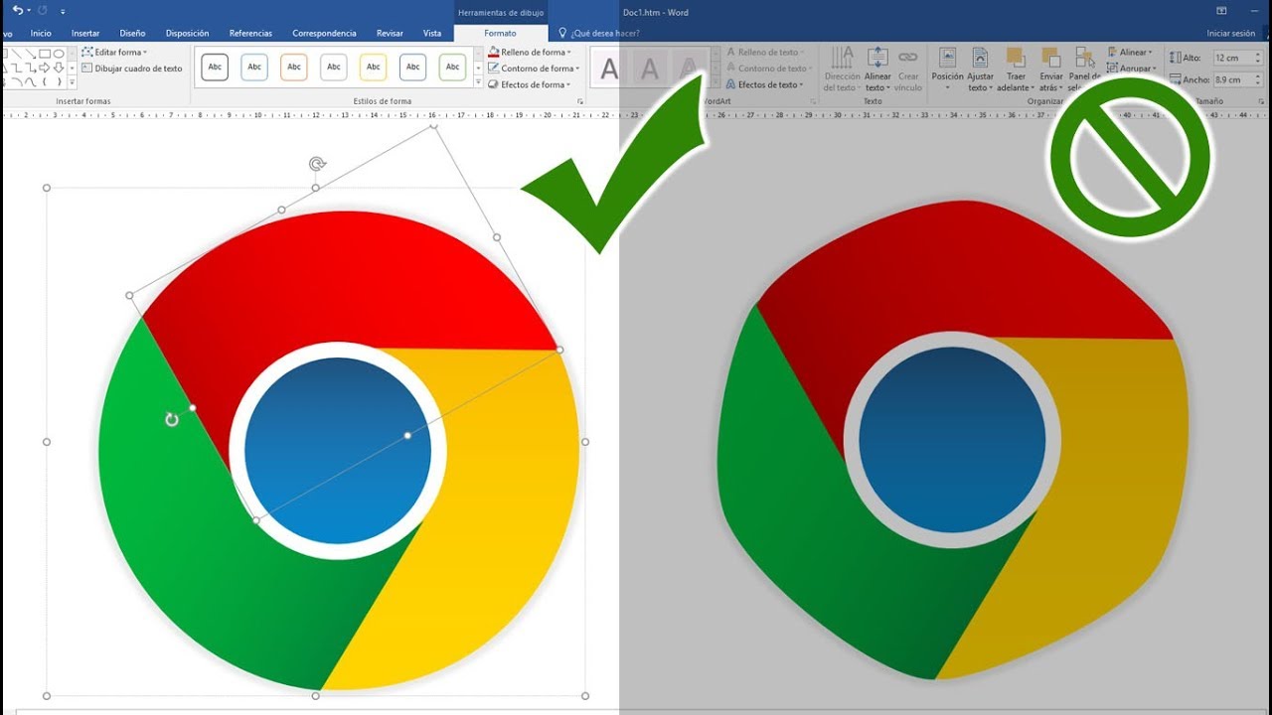Click the Undo arrow icon
Viewport: 1272px width, 715px height.
click(17, 10)
